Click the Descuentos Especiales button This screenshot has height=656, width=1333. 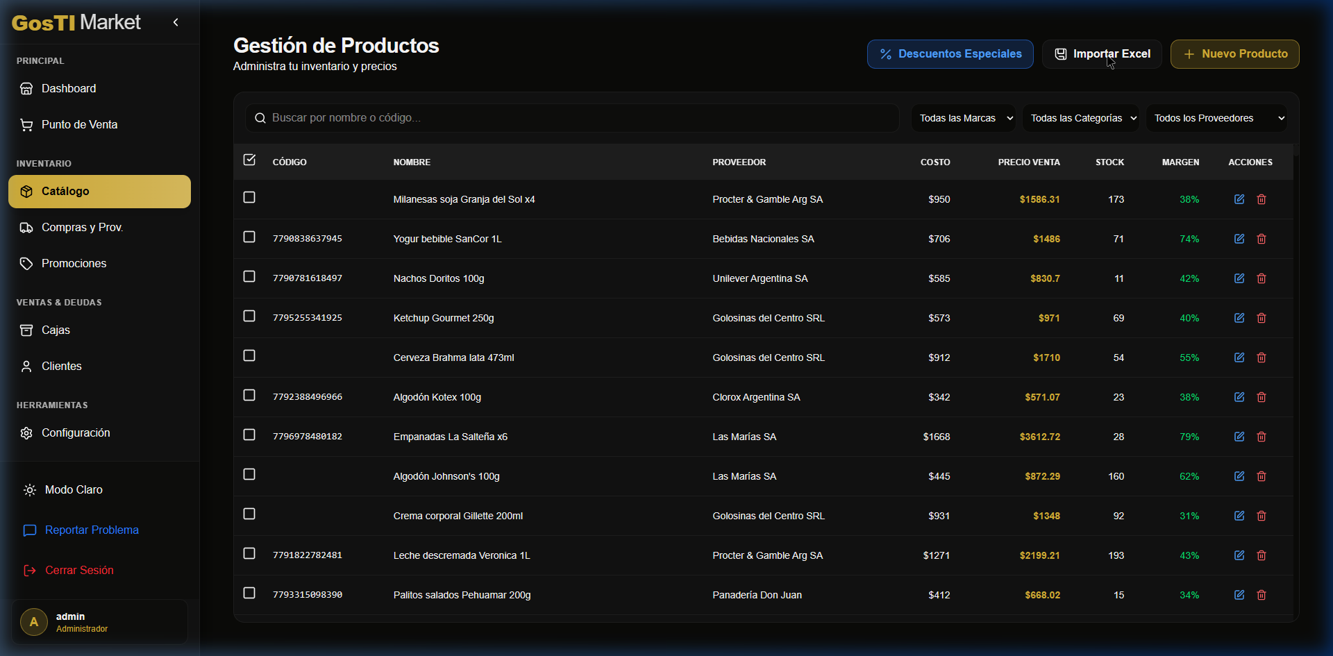click(950, 54)
